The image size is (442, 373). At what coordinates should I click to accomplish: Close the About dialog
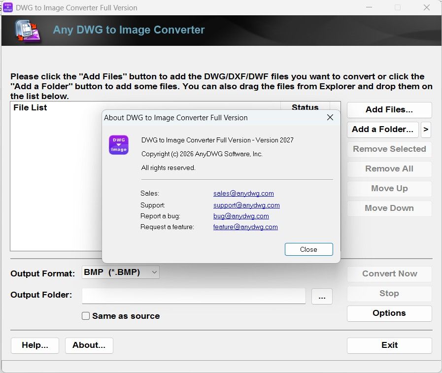308,249
